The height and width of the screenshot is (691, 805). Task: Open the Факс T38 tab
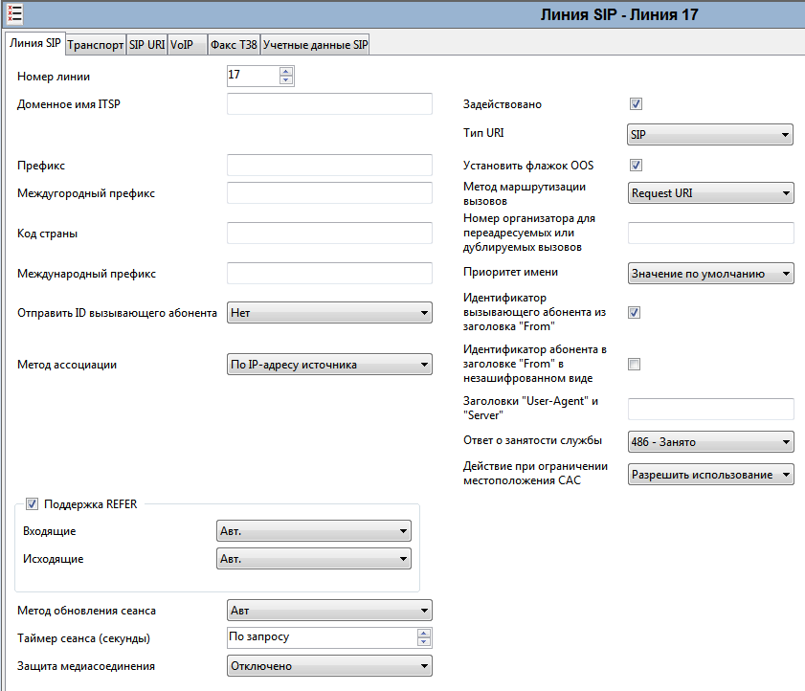coord(234,45)
